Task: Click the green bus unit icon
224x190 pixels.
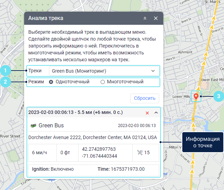Action: 33,126
